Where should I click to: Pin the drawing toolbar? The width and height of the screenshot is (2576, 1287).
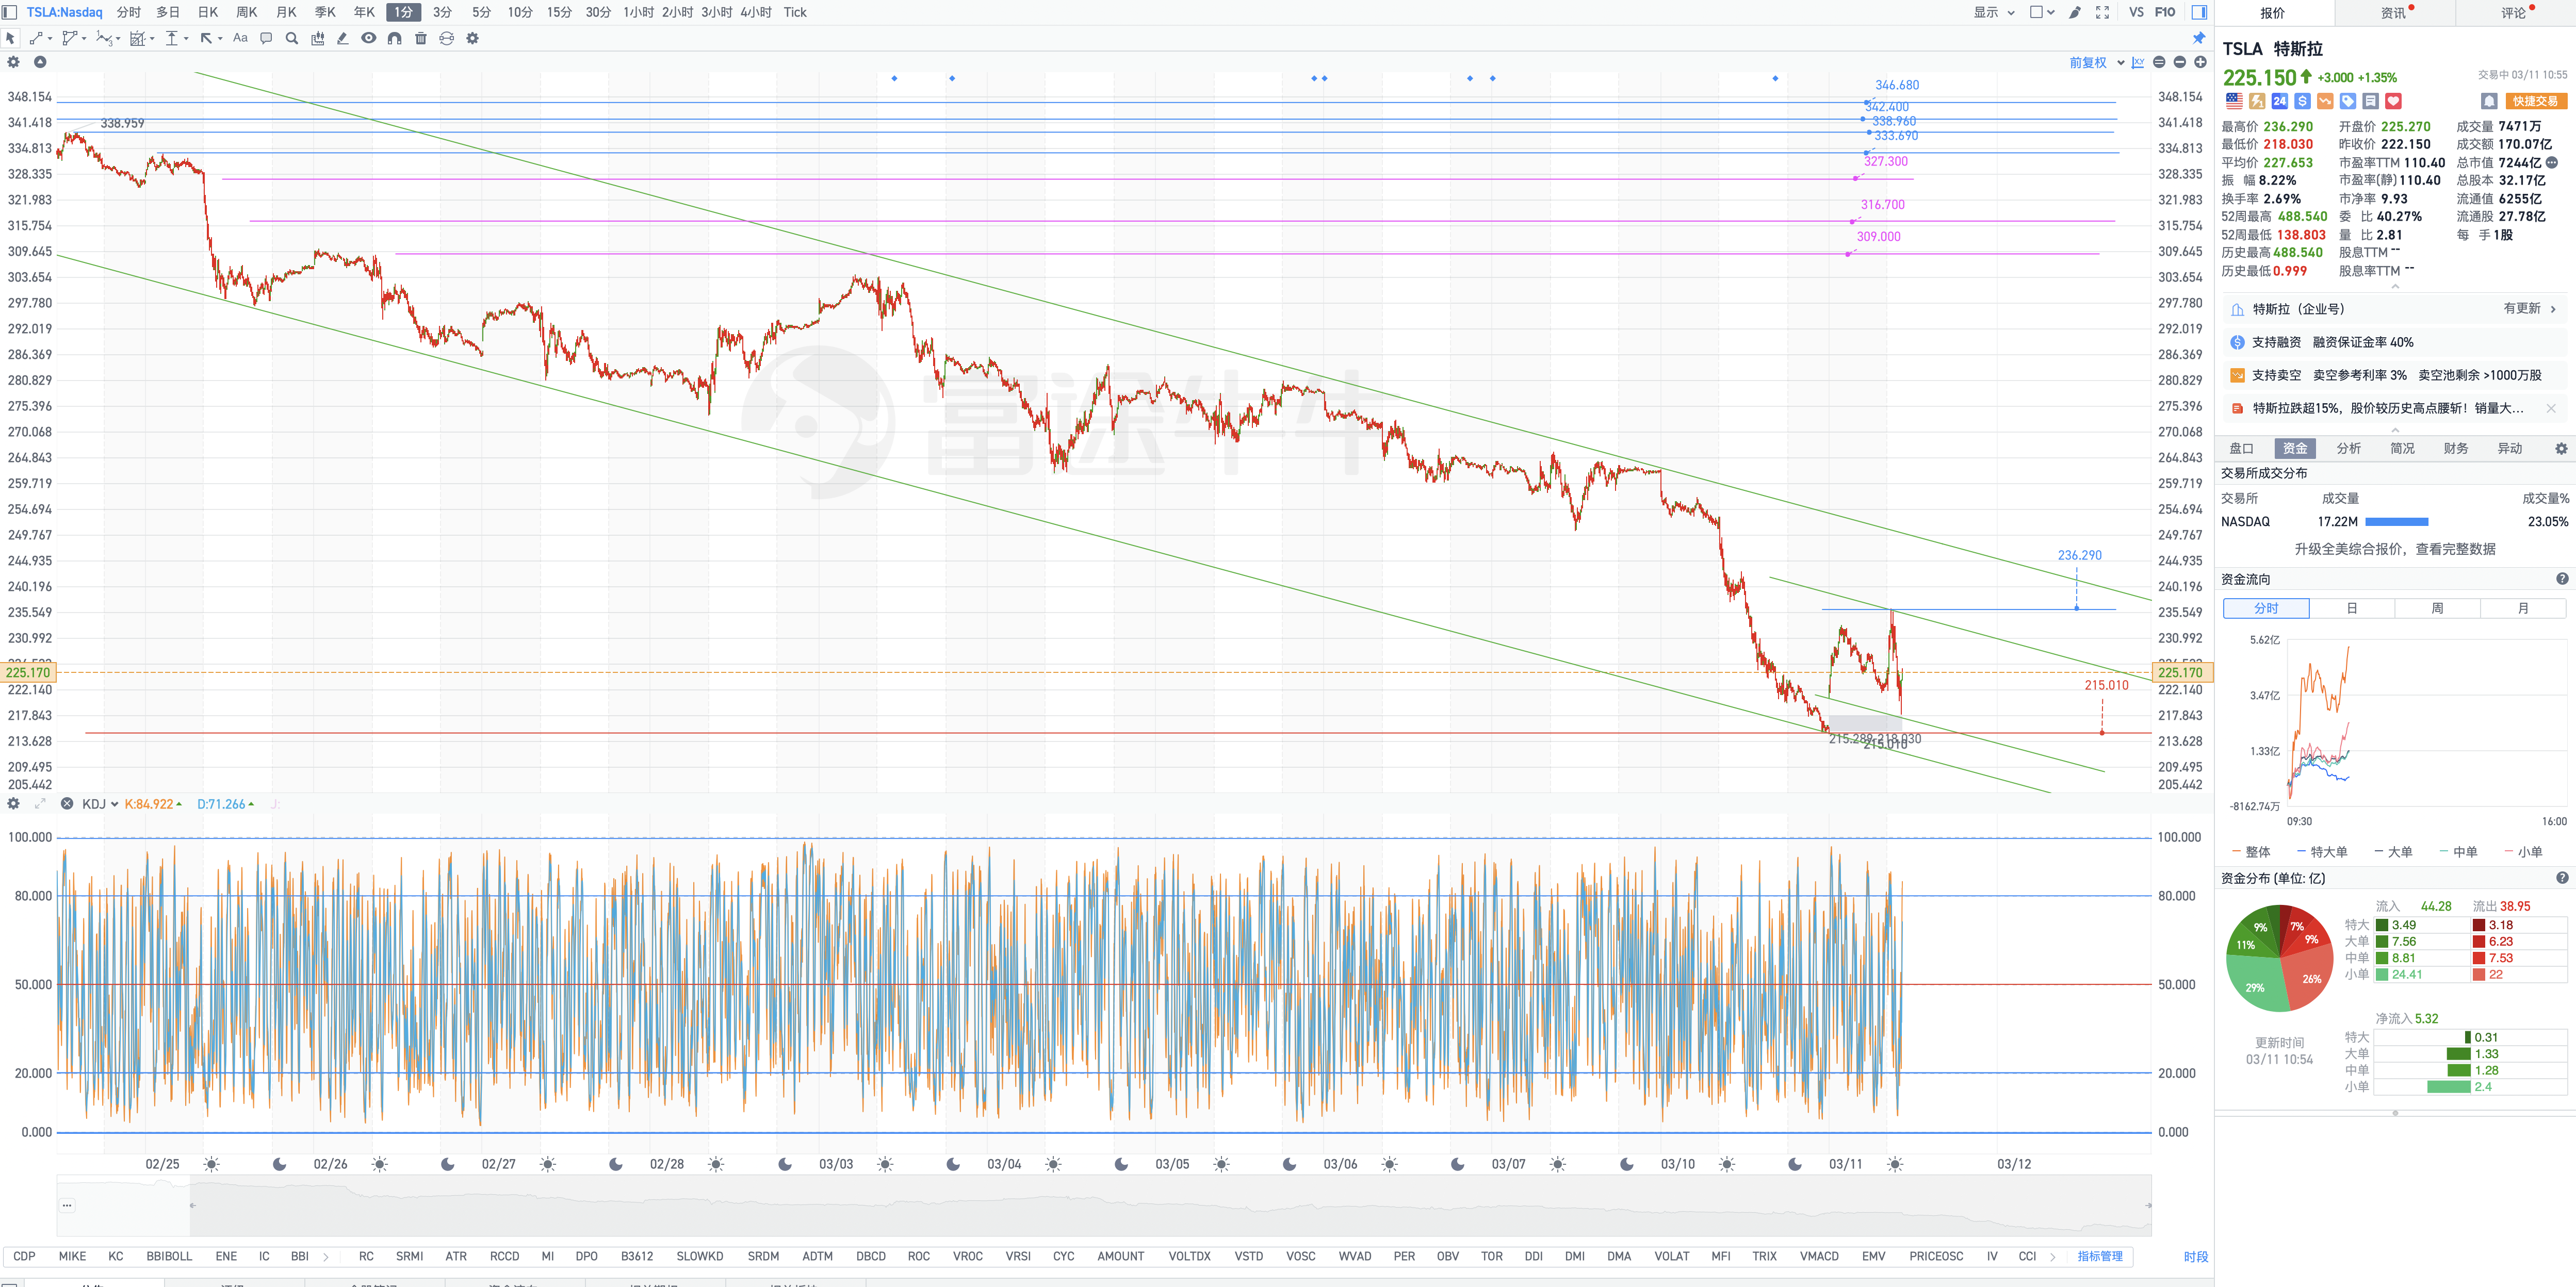click(x=2199, y=38)
